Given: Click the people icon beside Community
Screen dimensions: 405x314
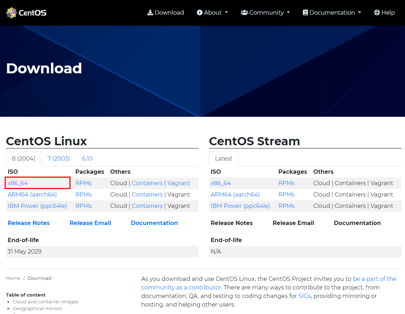Looking at the screenshot, I should (244, 13).
